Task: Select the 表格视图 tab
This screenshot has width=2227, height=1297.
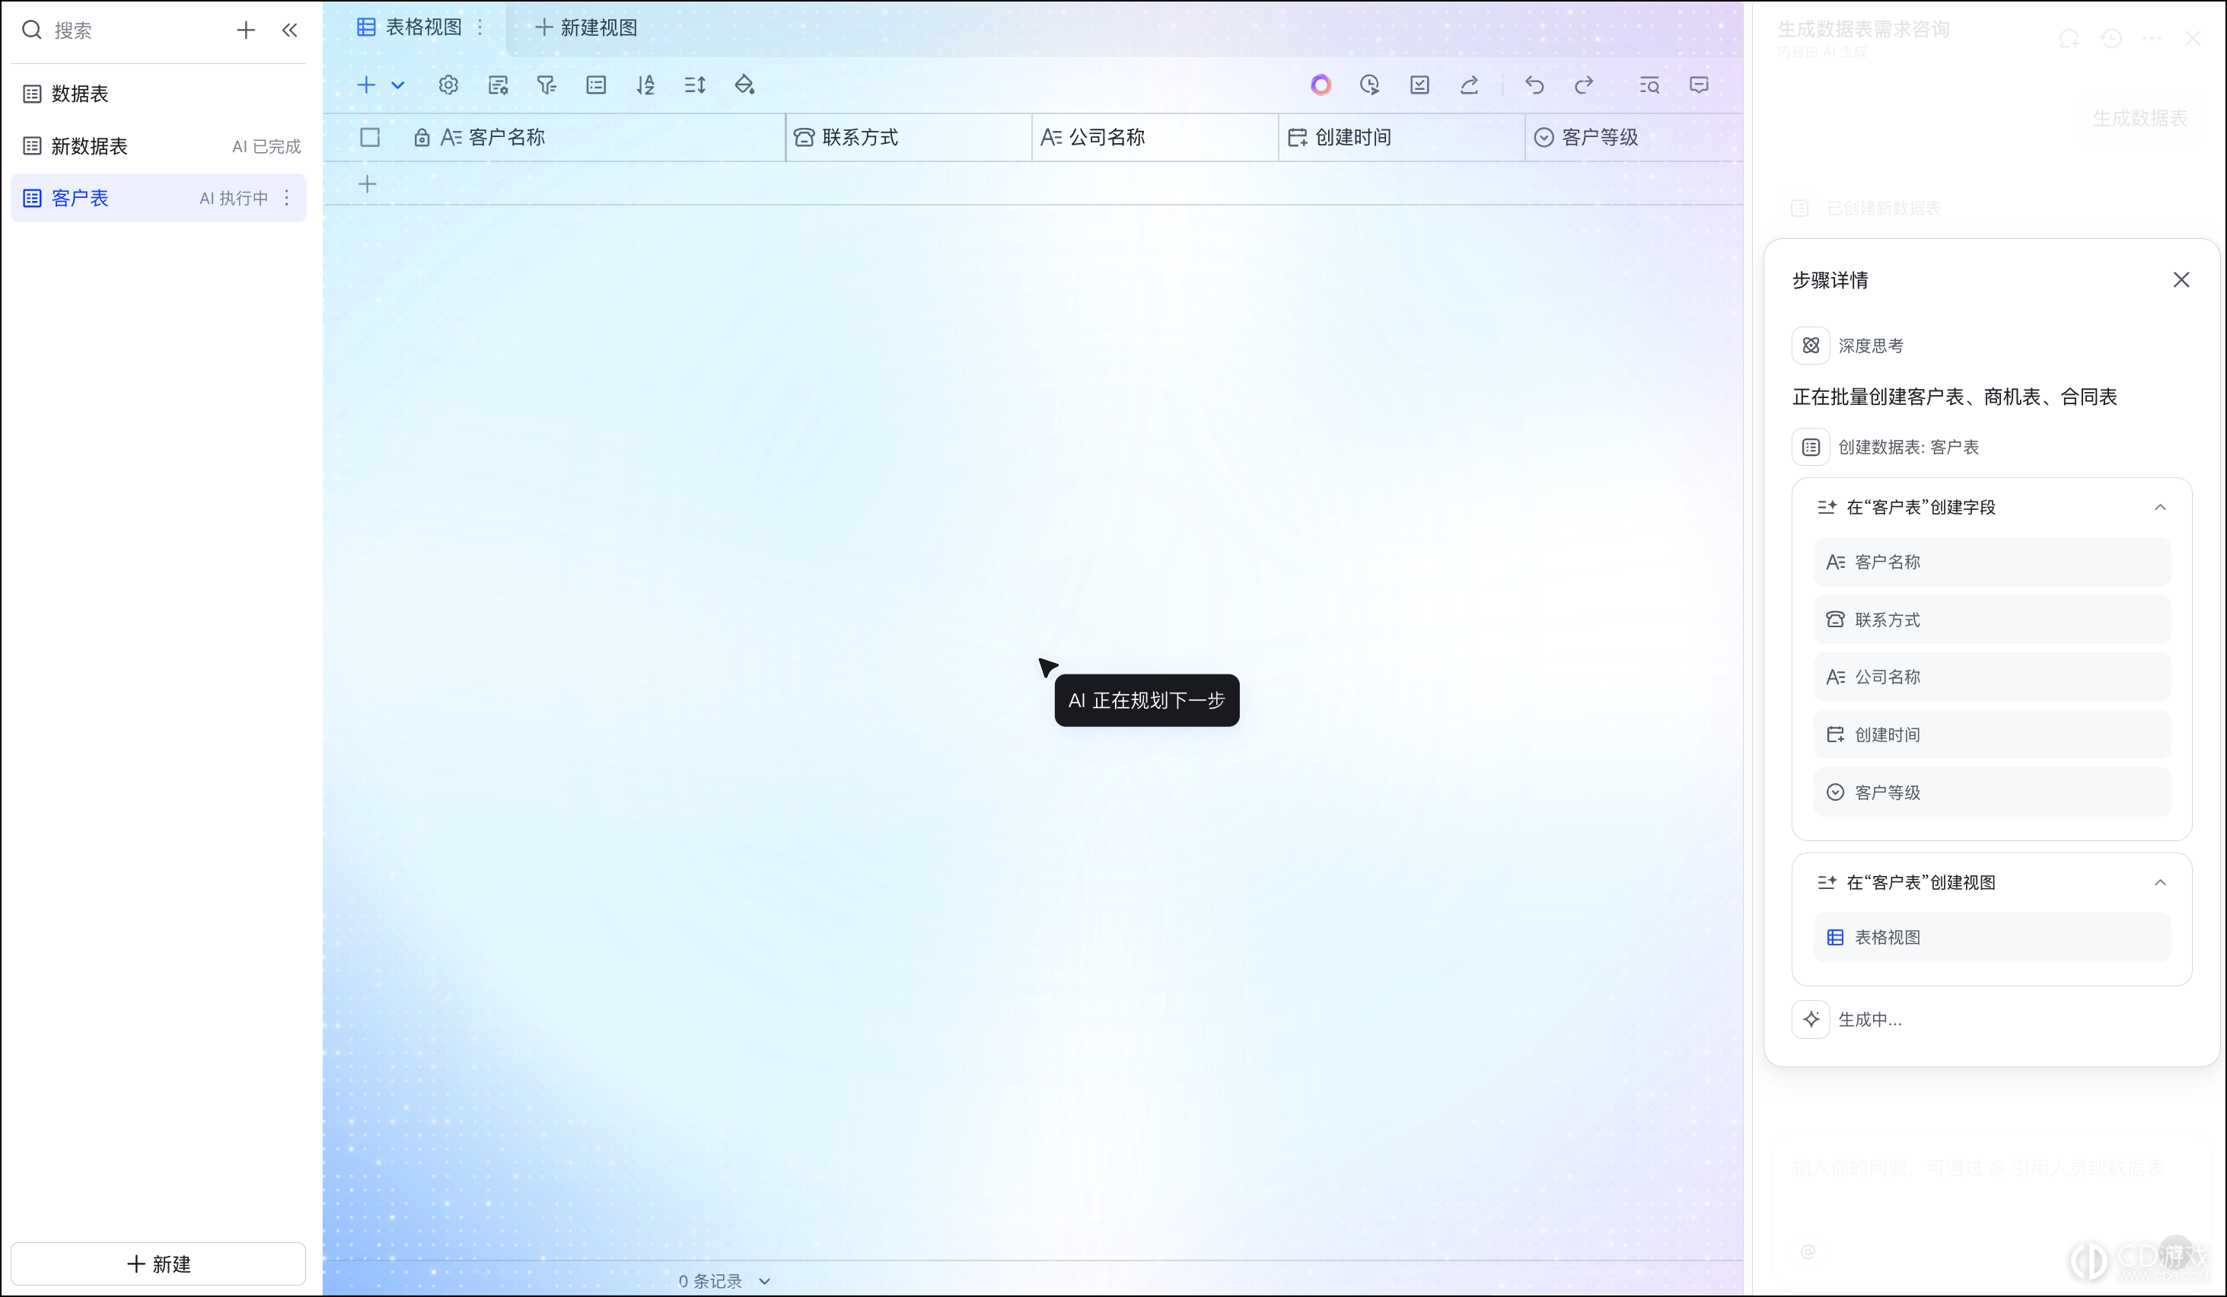Action: 410,27
